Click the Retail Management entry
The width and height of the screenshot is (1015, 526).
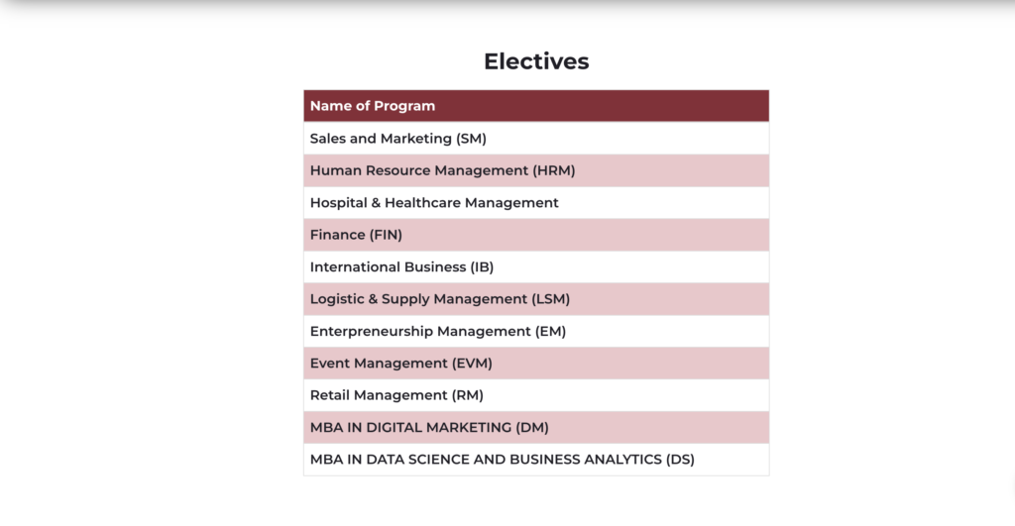tap(396, 395)
